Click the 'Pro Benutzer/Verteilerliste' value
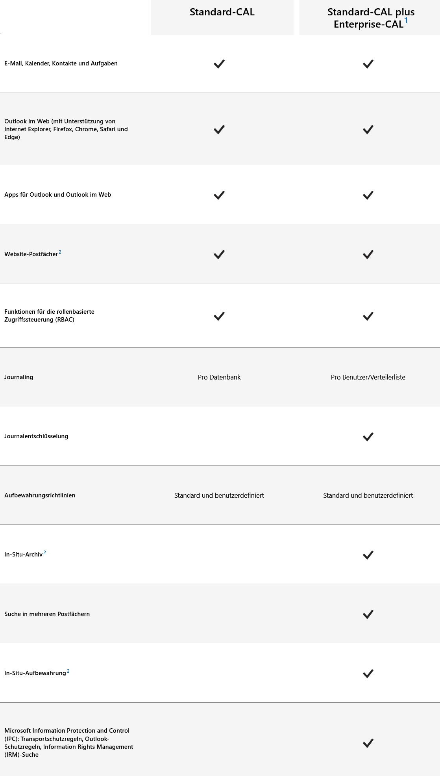This screenshot has height=776, width=440. point(368,377)
